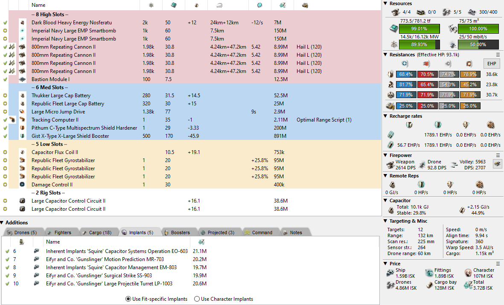This screenshot has width=504, height=305.
Task: Collapse the Targeting & Misc section
Action: tap(385, 221)
